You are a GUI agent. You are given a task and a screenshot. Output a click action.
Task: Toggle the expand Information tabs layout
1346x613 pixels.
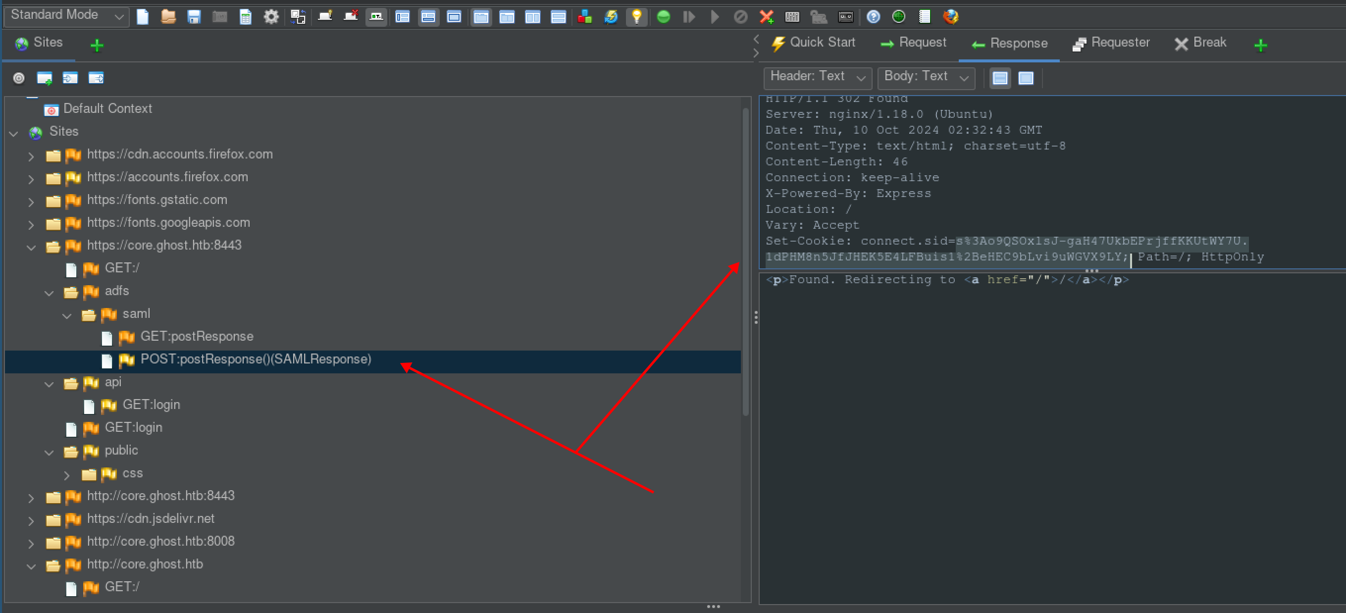(x=428, y=17)
